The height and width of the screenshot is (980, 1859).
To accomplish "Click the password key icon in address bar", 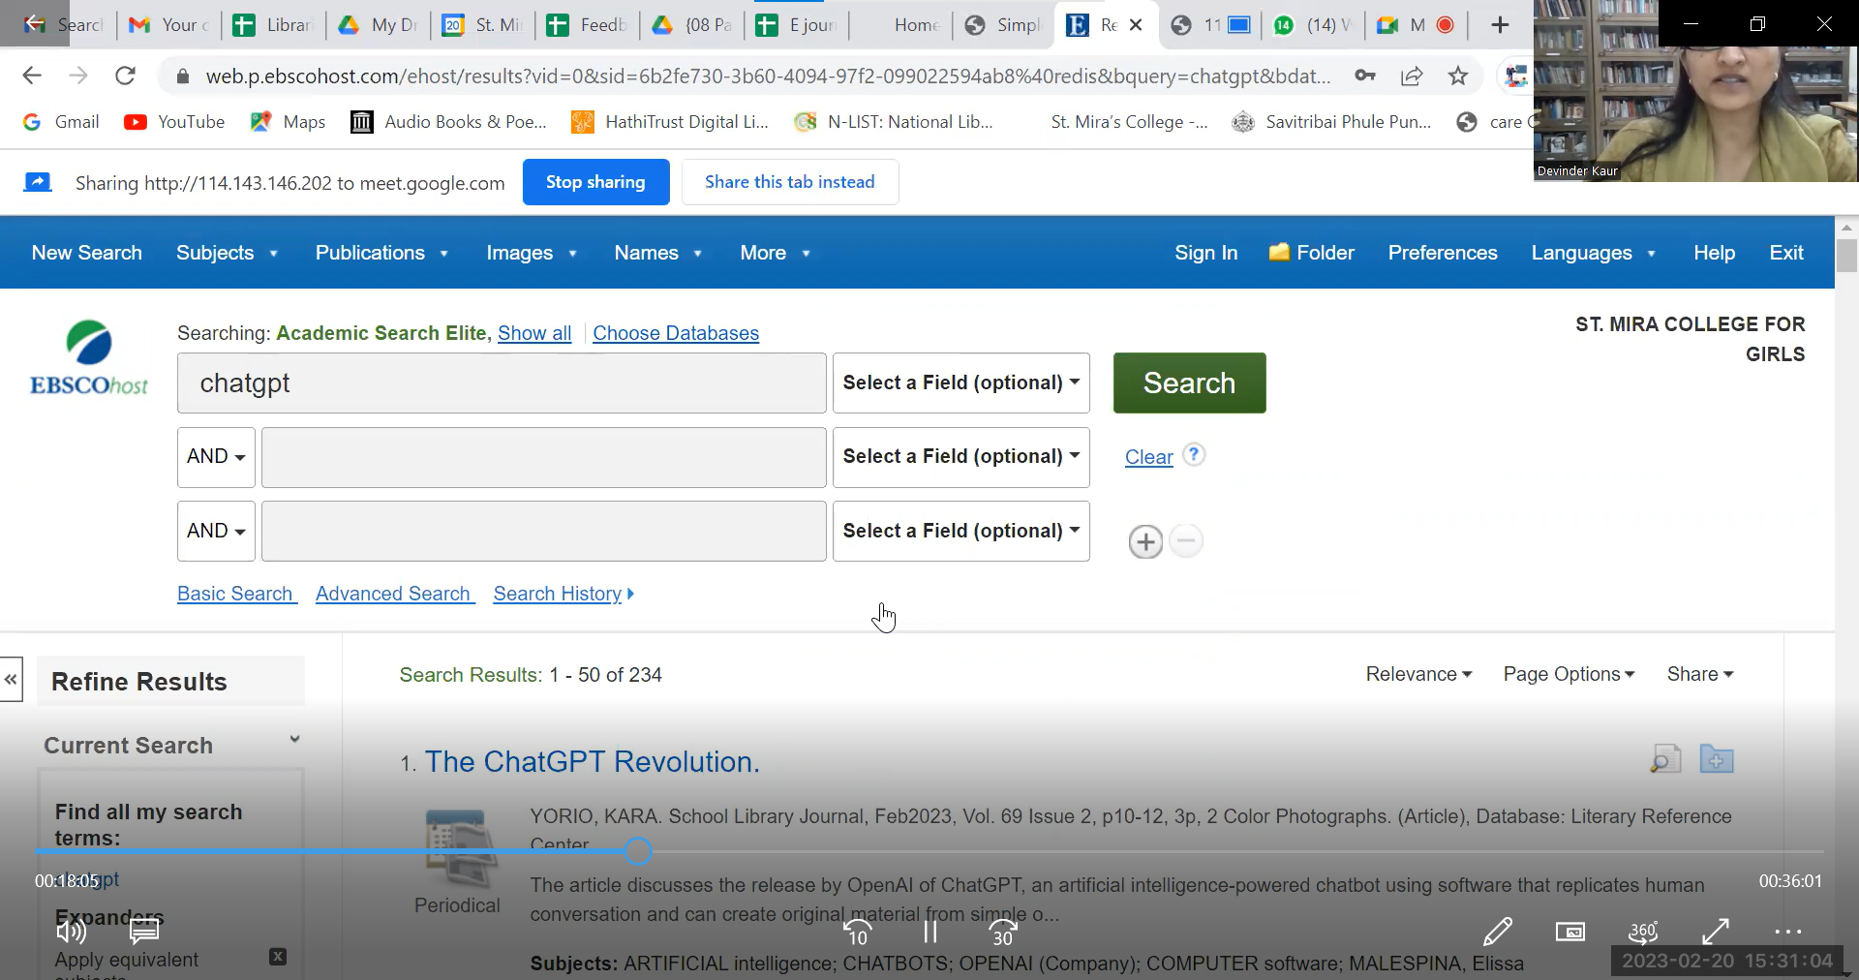I will click(x=1365, y=76).
